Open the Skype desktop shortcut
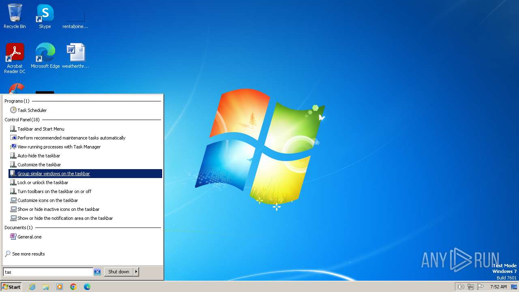Viewport: 519px width, 292px height. (x=45, y=16)
